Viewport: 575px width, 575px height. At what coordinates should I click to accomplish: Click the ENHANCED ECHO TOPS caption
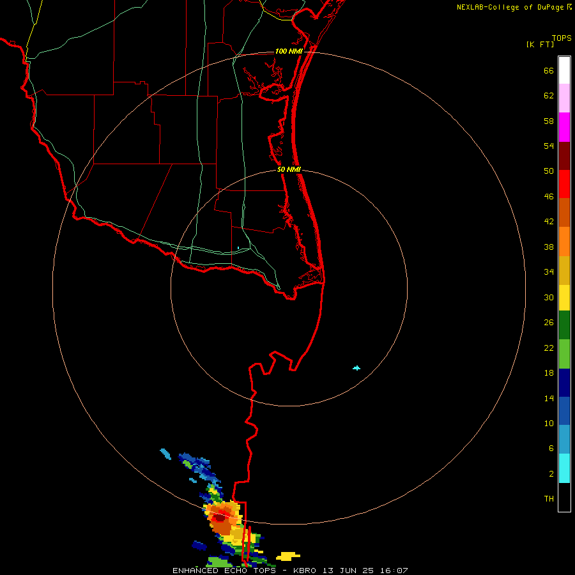[224, 571]
